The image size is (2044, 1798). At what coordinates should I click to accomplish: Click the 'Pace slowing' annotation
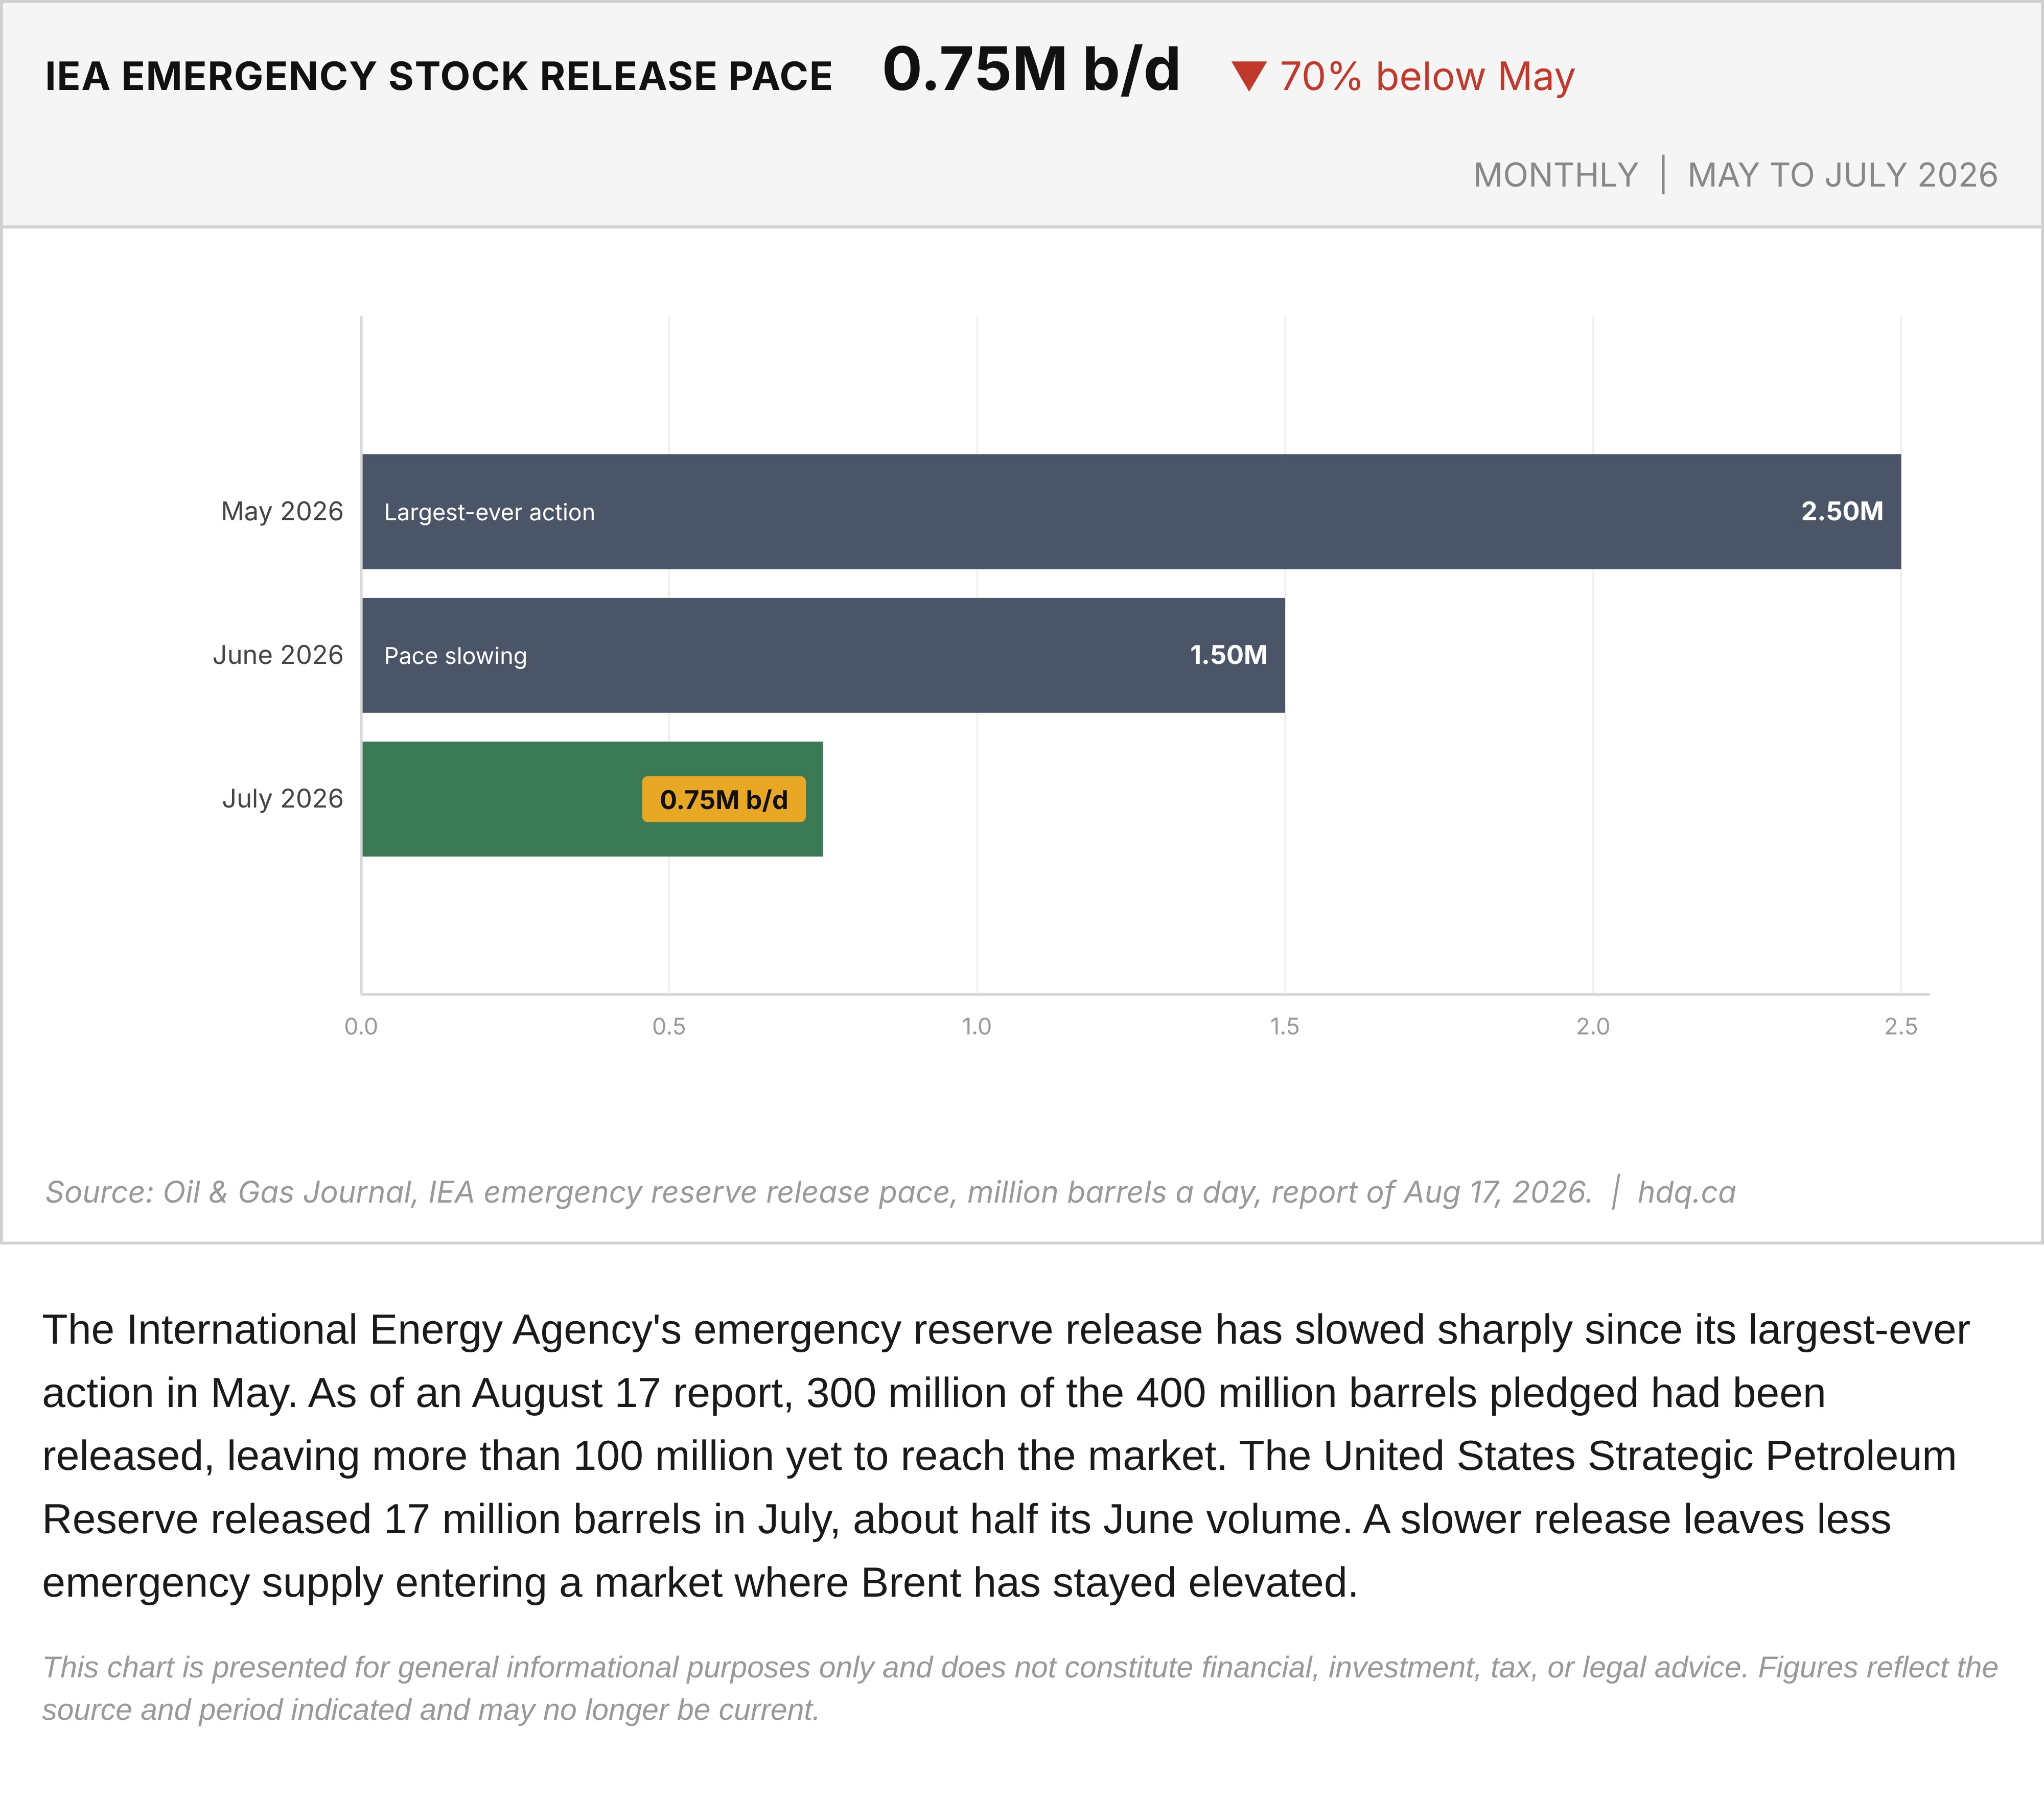pos(455,656)
